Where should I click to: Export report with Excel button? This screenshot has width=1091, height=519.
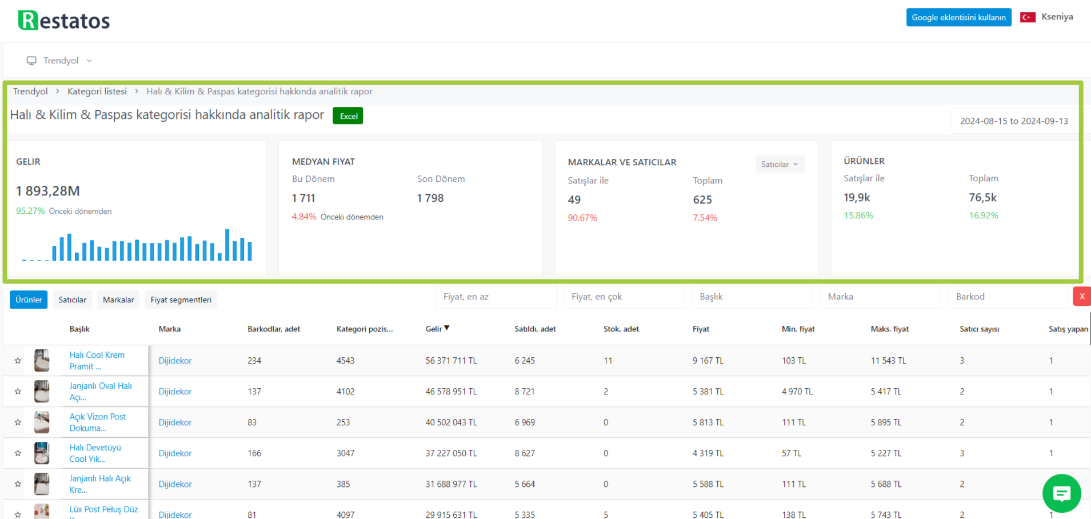(x=347, y=116)
